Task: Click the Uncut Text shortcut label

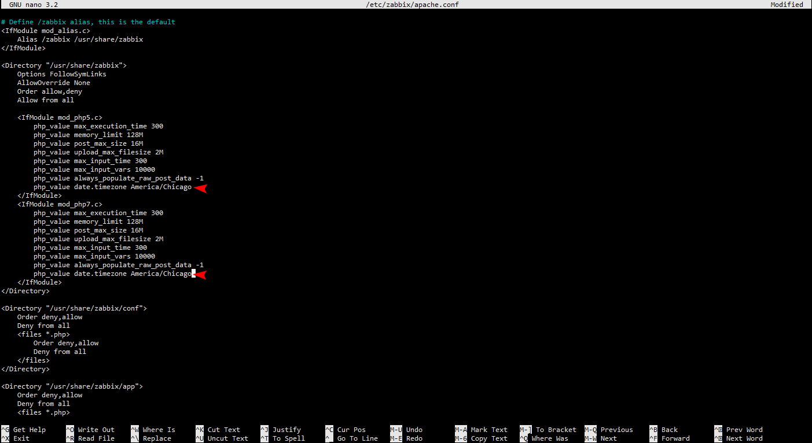Action: 227,438
